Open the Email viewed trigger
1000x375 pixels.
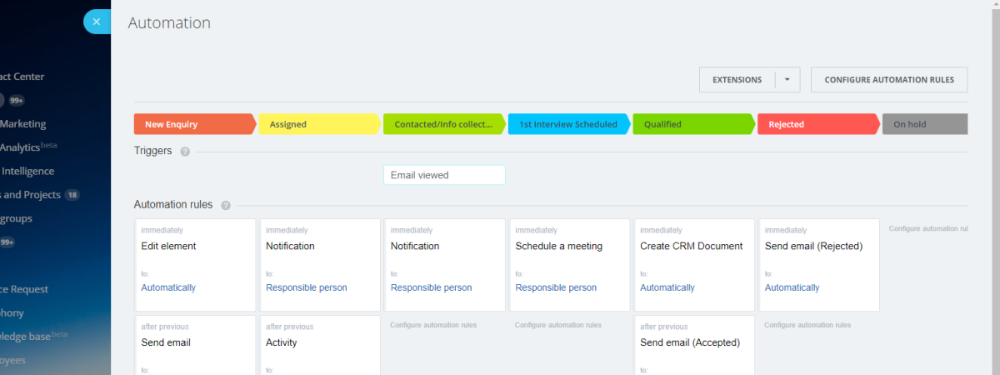click(x=444, y=175)
